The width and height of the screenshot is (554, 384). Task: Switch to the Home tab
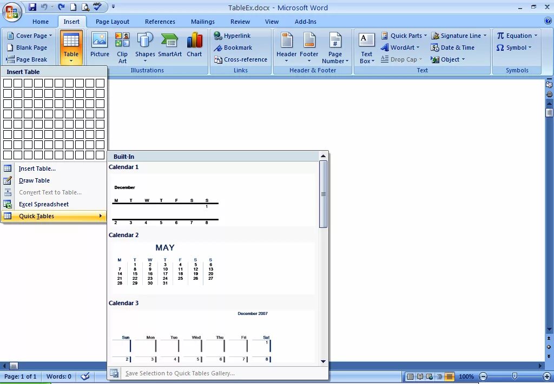[x=41, y=22]
